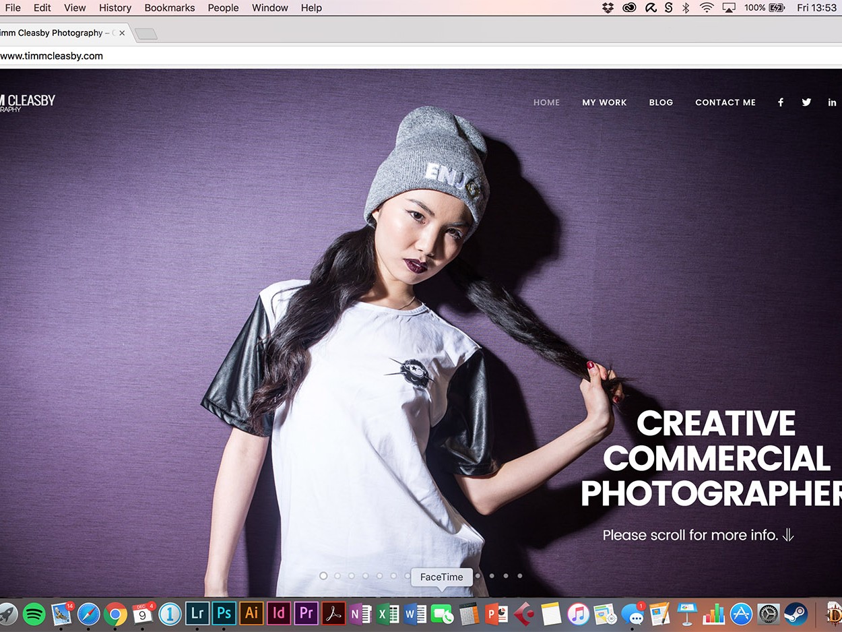The image size is (842, 632).
Task: Open the CONTACT ME link
Action: point(725,102)
